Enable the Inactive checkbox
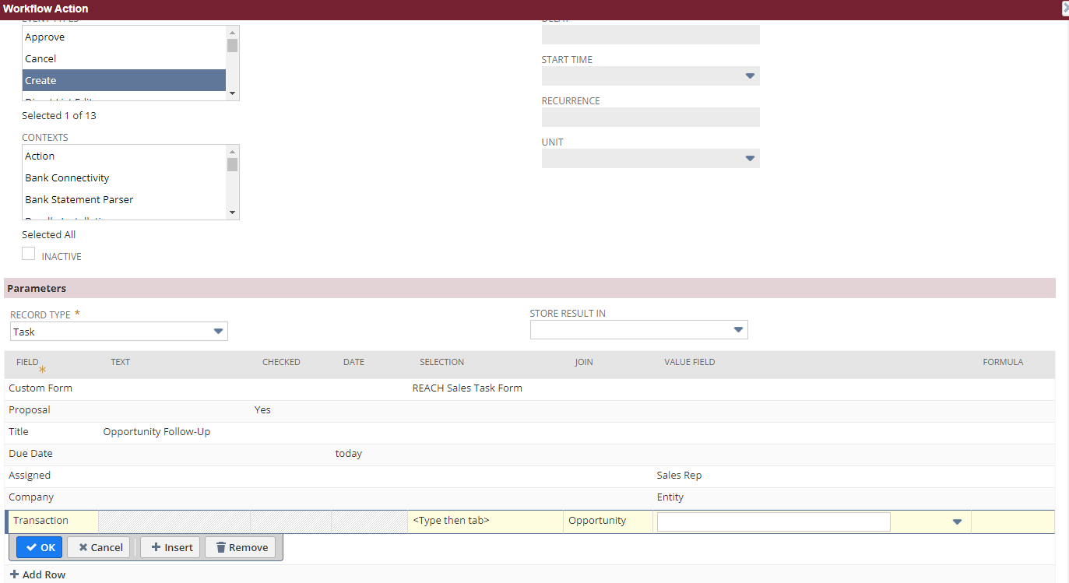1069x583 pixels. click(28, 253)
